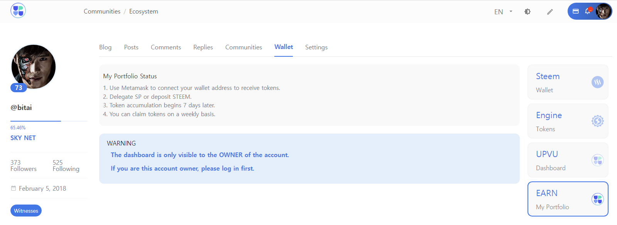
Task: Click the EARN My Portfolio logo icon
Action: pyautogui.click(x=597, y=199)
